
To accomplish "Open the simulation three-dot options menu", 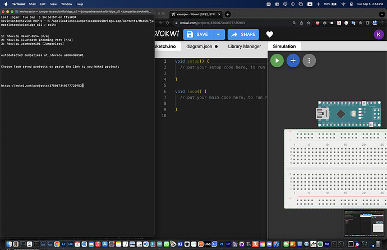I will coord(308,61).
